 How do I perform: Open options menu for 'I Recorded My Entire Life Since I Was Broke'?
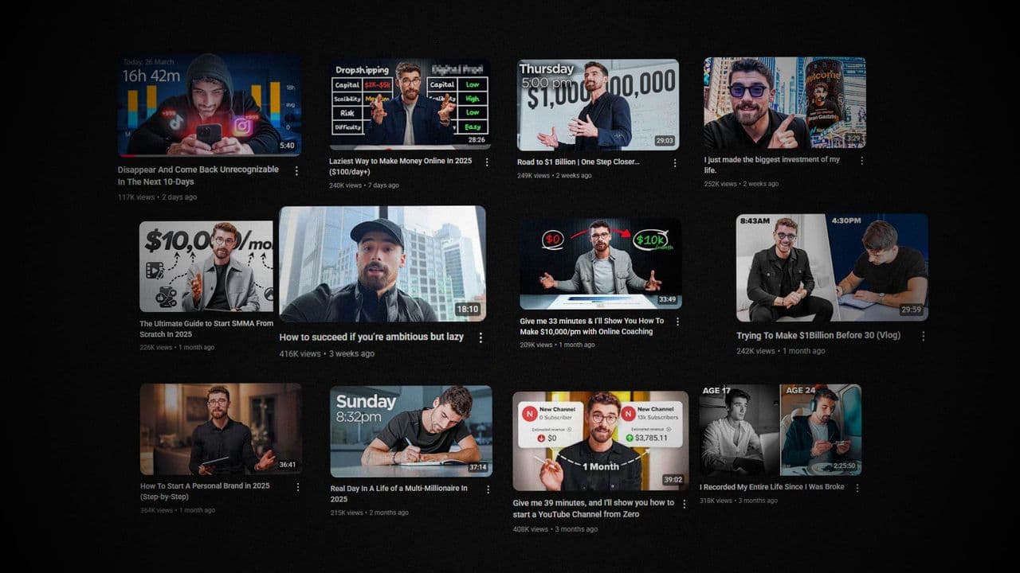(x=857, y=487)
